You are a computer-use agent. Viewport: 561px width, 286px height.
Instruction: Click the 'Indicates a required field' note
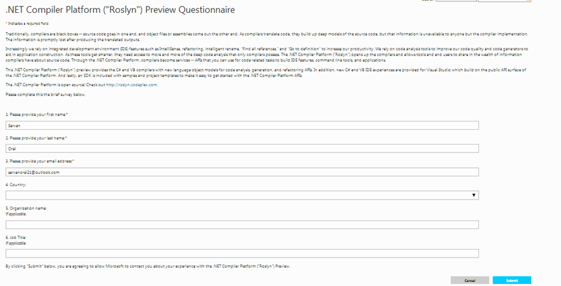tap(28, 23)
